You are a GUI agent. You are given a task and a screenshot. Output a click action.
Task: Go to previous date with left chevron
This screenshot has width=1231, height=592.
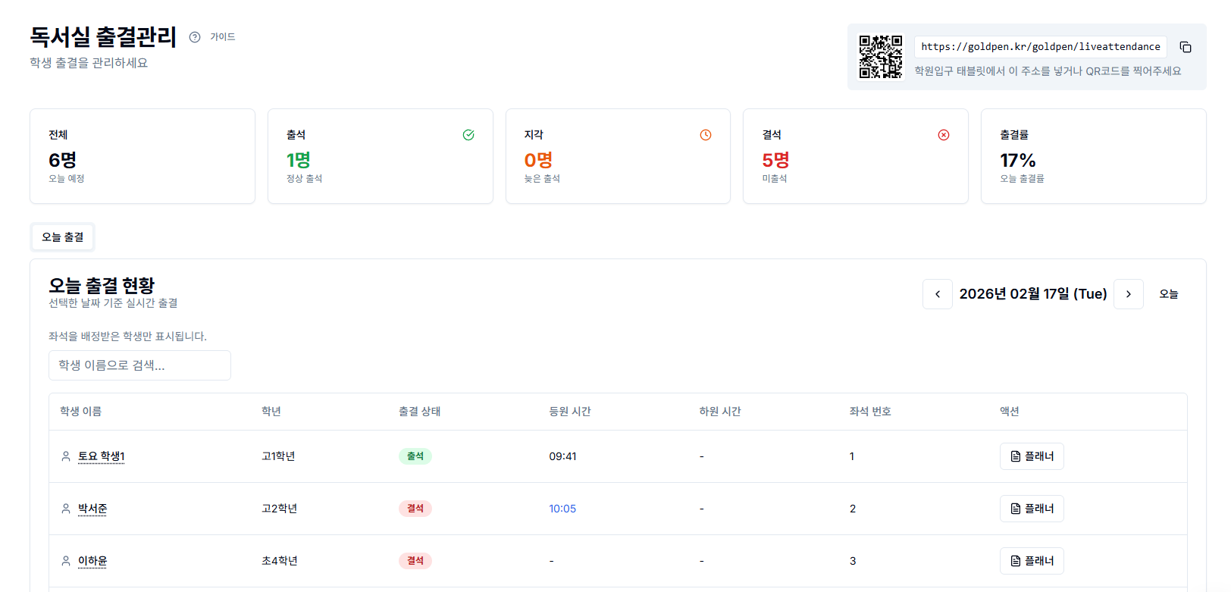coord(938,294)
